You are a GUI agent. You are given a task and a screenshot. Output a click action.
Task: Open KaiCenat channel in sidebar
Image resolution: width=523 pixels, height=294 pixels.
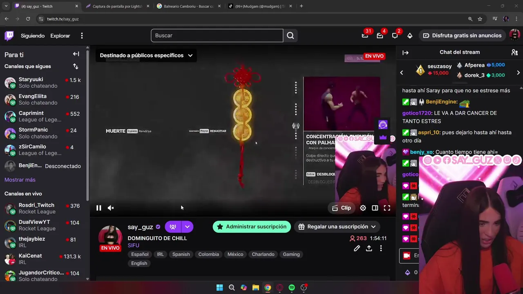42,258
